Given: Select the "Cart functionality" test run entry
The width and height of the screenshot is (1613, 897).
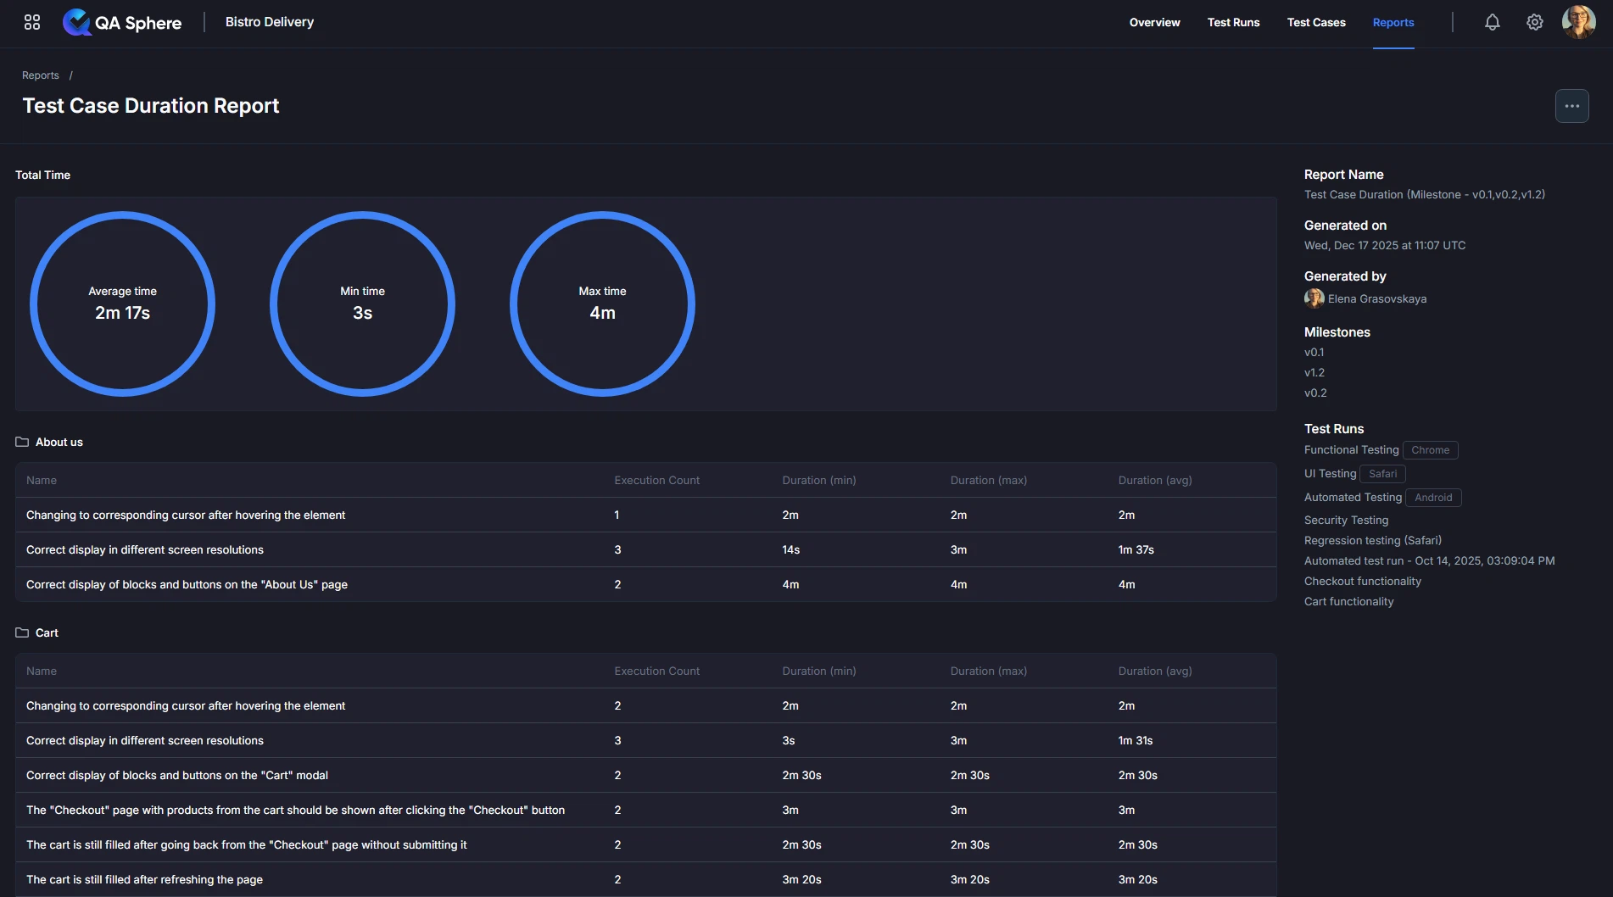Looking at the screenshot, I should coord(1348,601).
